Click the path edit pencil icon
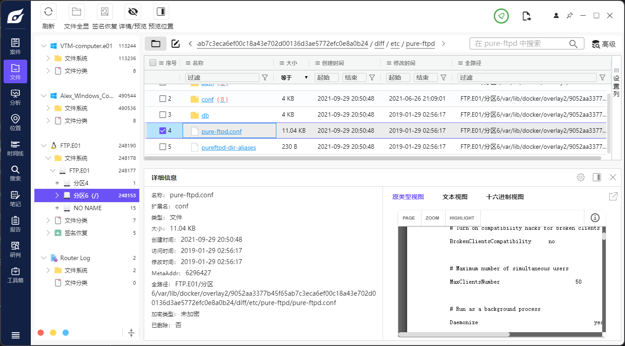The width and height of the screenshot is (625, 346). tap(175, 44)
